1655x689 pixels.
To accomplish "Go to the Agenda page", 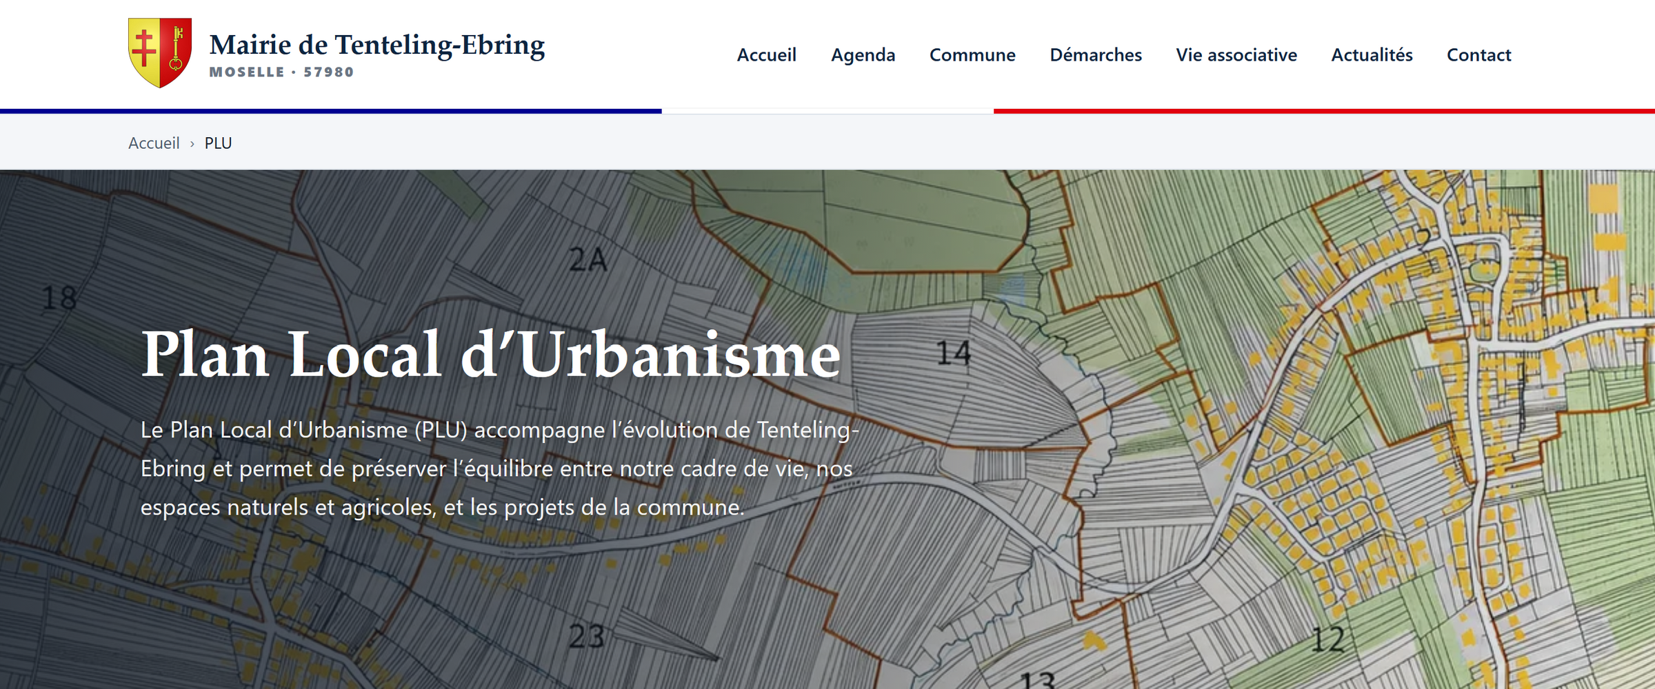I will tap(863, 55).
